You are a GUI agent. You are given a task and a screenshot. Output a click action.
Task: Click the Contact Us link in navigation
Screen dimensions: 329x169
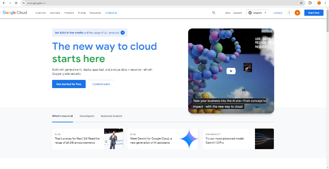click(x=111, y=13)
